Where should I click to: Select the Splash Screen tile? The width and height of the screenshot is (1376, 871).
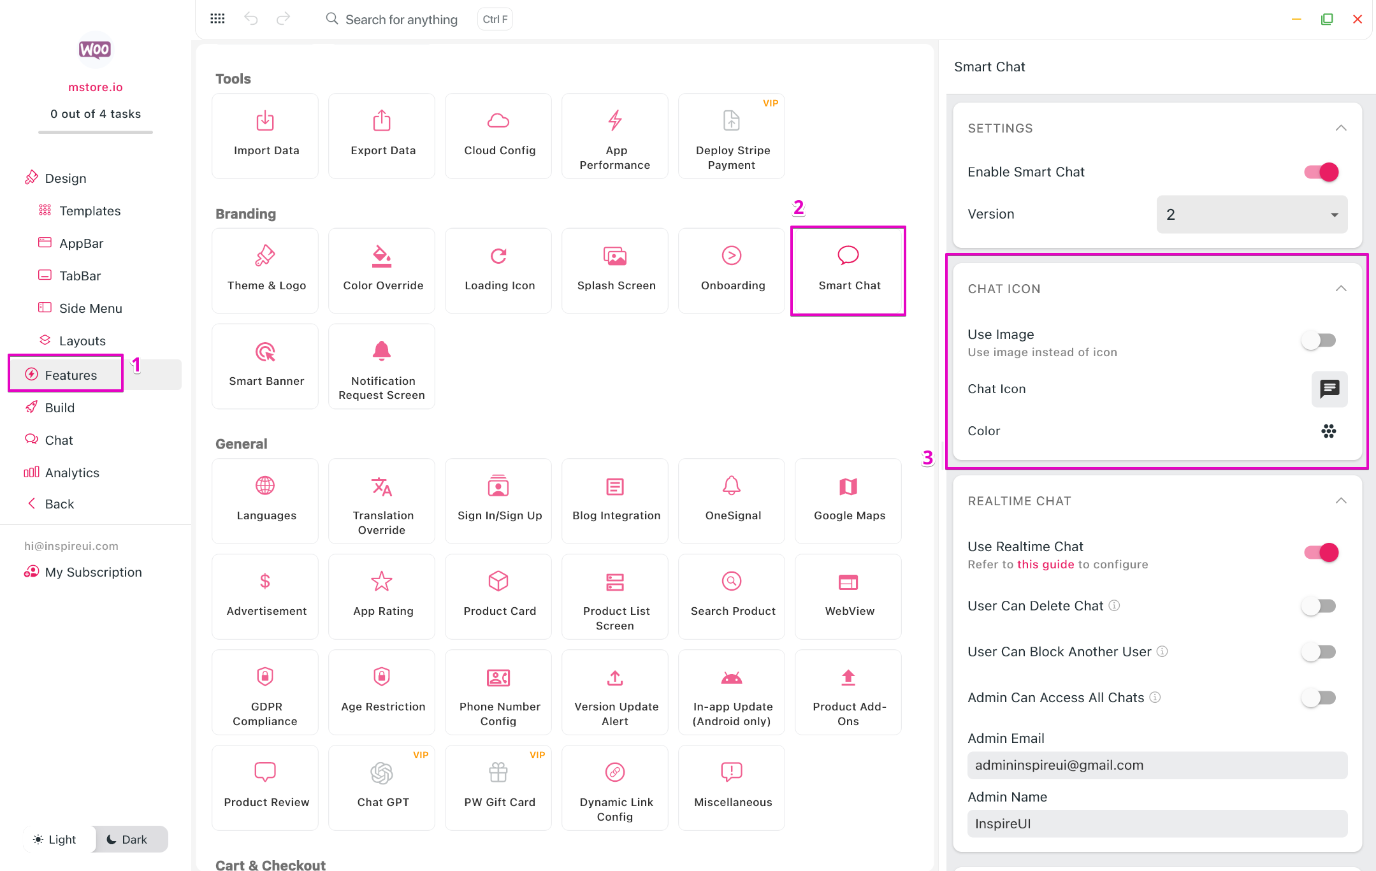(615, 270)
